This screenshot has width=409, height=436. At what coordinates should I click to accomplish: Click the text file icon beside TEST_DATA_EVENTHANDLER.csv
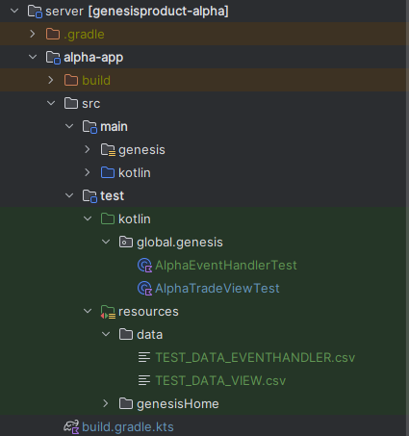[x=144, y=357]
